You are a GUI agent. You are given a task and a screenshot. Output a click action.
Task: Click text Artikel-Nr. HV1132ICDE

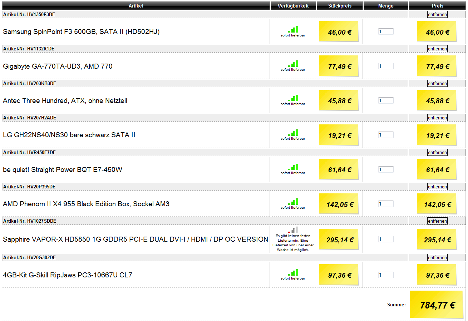point(29,49)
